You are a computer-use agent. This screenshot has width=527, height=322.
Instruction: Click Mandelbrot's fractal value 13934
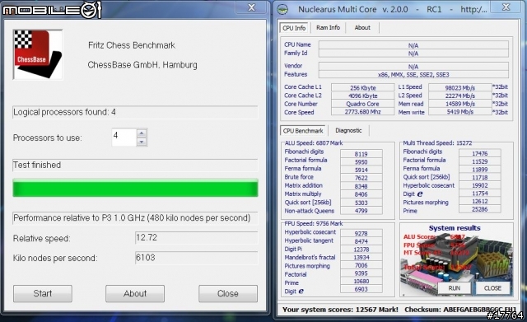[361, 257]
